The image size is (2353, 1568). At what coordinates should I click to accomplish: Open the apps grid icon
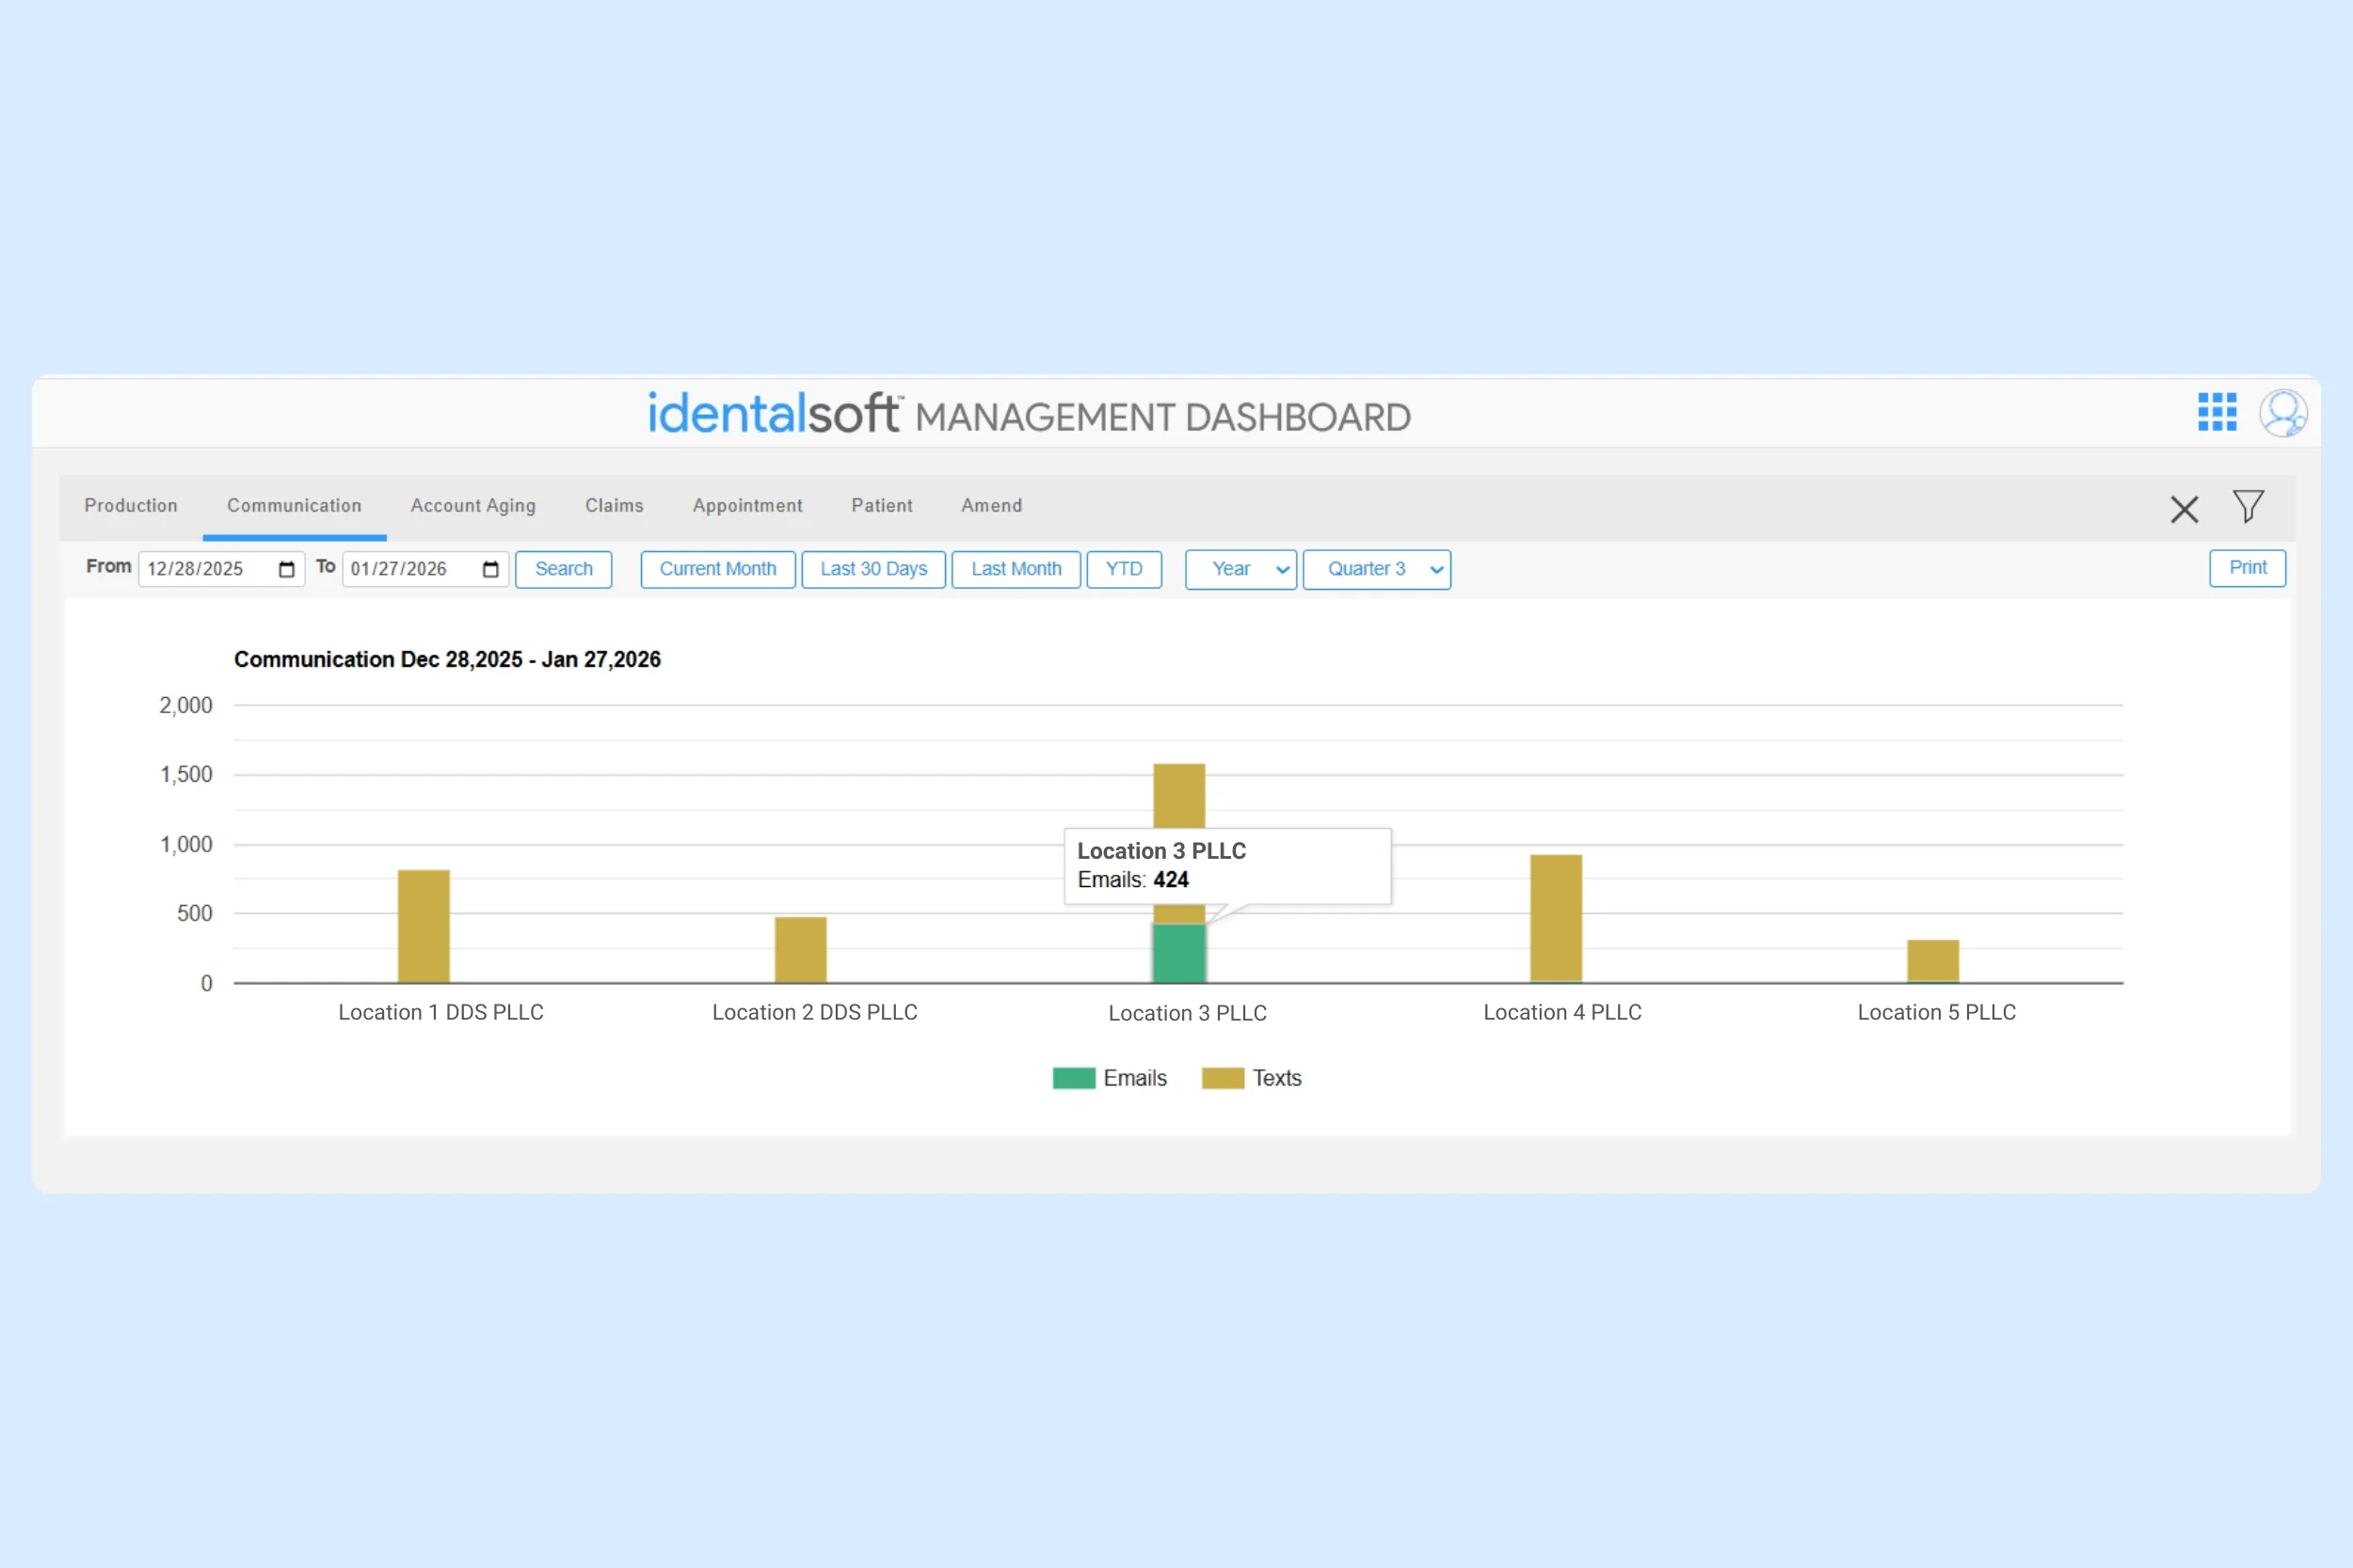tap(2216, 412)
